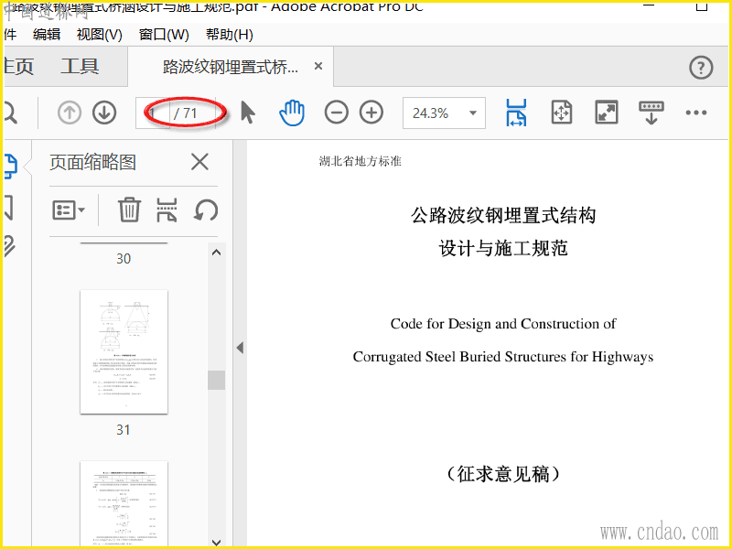The height and width of the screenshot is (549, 732).
Task: Rotate page counterclockwise icon
Action: pos(205,210)
